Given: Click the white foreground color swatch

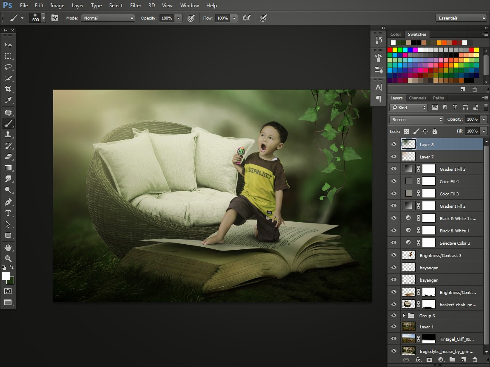Looking at the screenshot, I should click(x=6, y=277).
